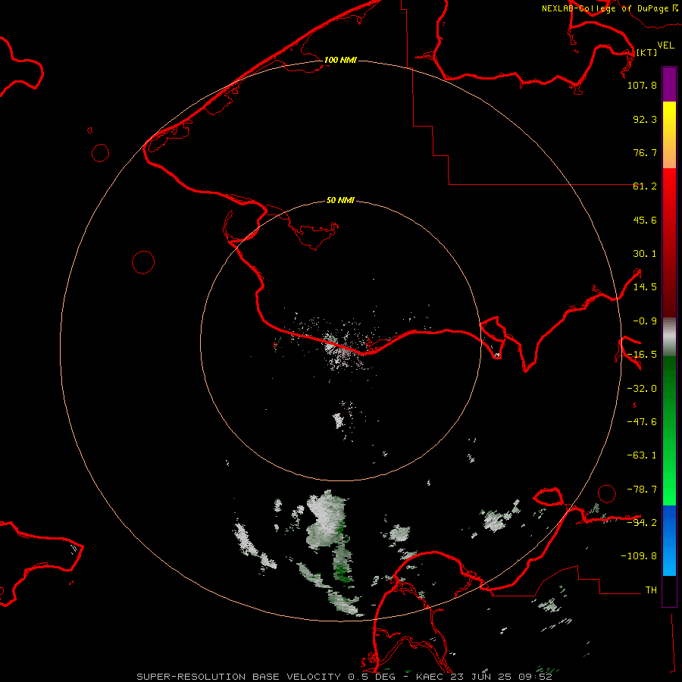This screenshot has height=682, width=682.
Task: Click the 100 NMI range ring label
Action: tap(340, 60)
